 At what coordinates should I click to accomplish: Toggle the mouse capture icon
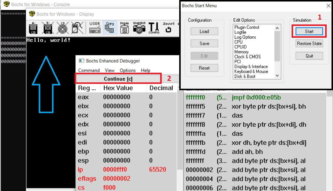[x=77, y=28]
